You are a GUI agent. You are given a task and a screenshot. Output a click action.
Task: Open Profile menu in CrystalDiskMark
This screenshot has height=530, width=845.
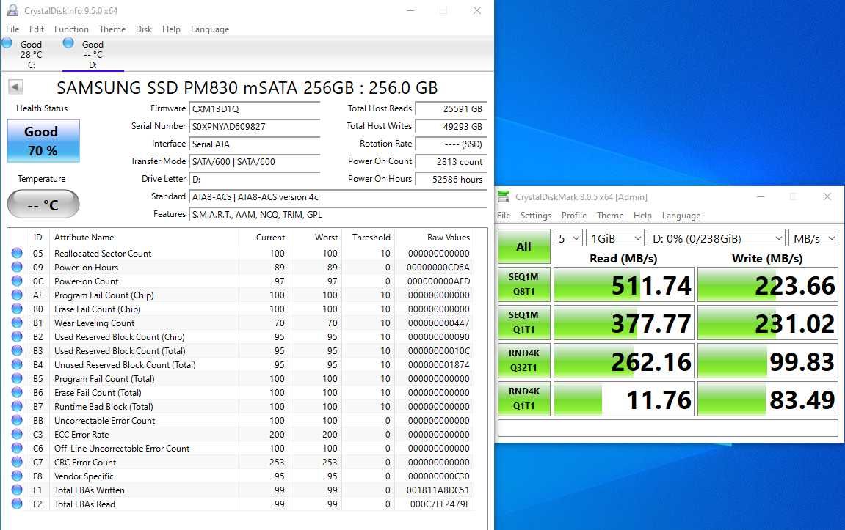click(x=574, y=216)
